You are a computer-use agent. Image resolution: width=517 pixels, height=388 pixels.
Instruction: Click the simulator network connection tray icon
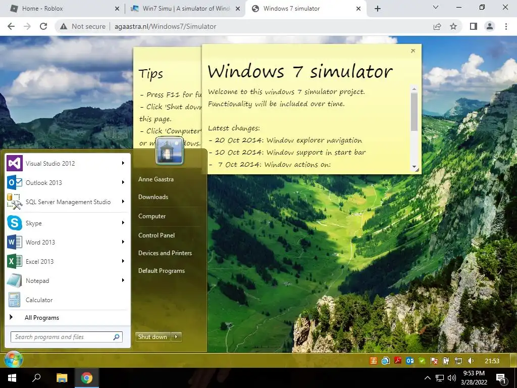pos(458,361)
